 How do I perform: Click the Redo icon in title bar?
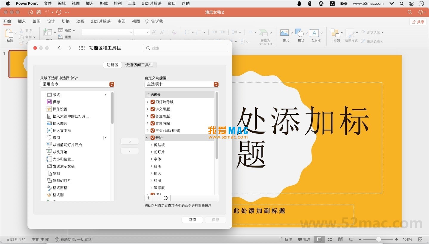[59, 12]
